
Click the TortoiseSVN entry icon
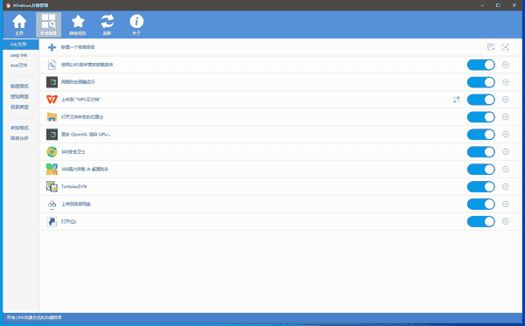point(52,186)
